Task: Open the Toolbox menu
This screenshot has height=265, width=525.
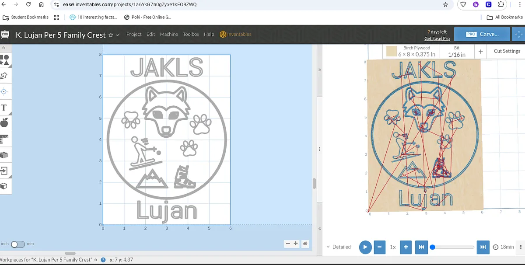Action: click(x=191, y=34)
